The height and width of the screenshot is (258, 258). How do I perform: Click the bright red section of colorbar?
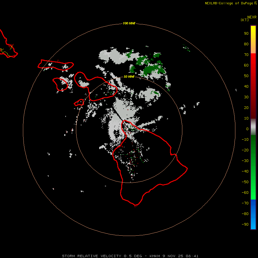[x=253, y=61]
